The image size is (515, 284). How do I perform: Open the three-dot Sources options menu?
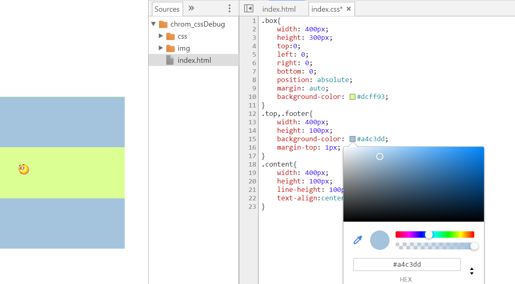(x=229, y=8)
